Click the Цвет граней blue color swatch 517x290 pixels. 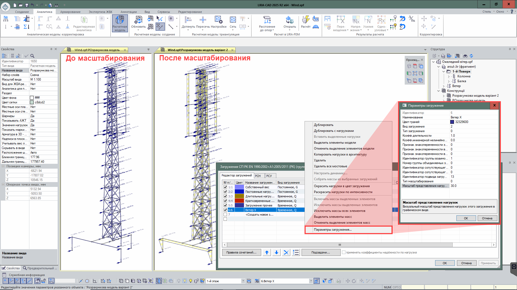click(452, 122)
